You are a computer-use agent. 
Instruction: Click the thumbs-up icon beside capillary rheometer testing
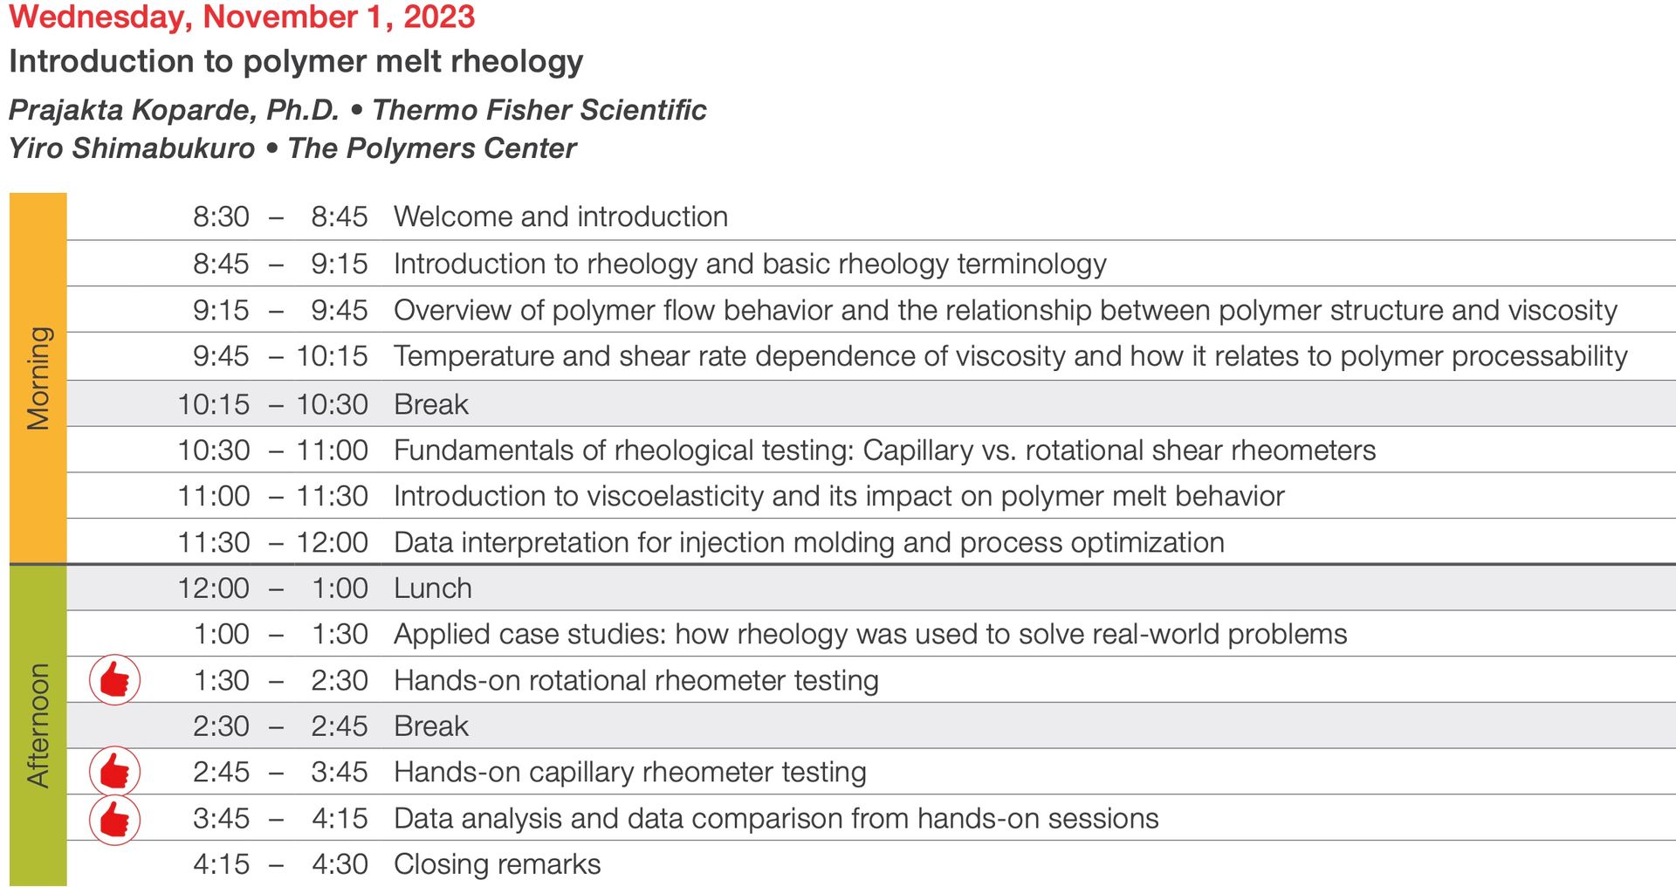114,772
